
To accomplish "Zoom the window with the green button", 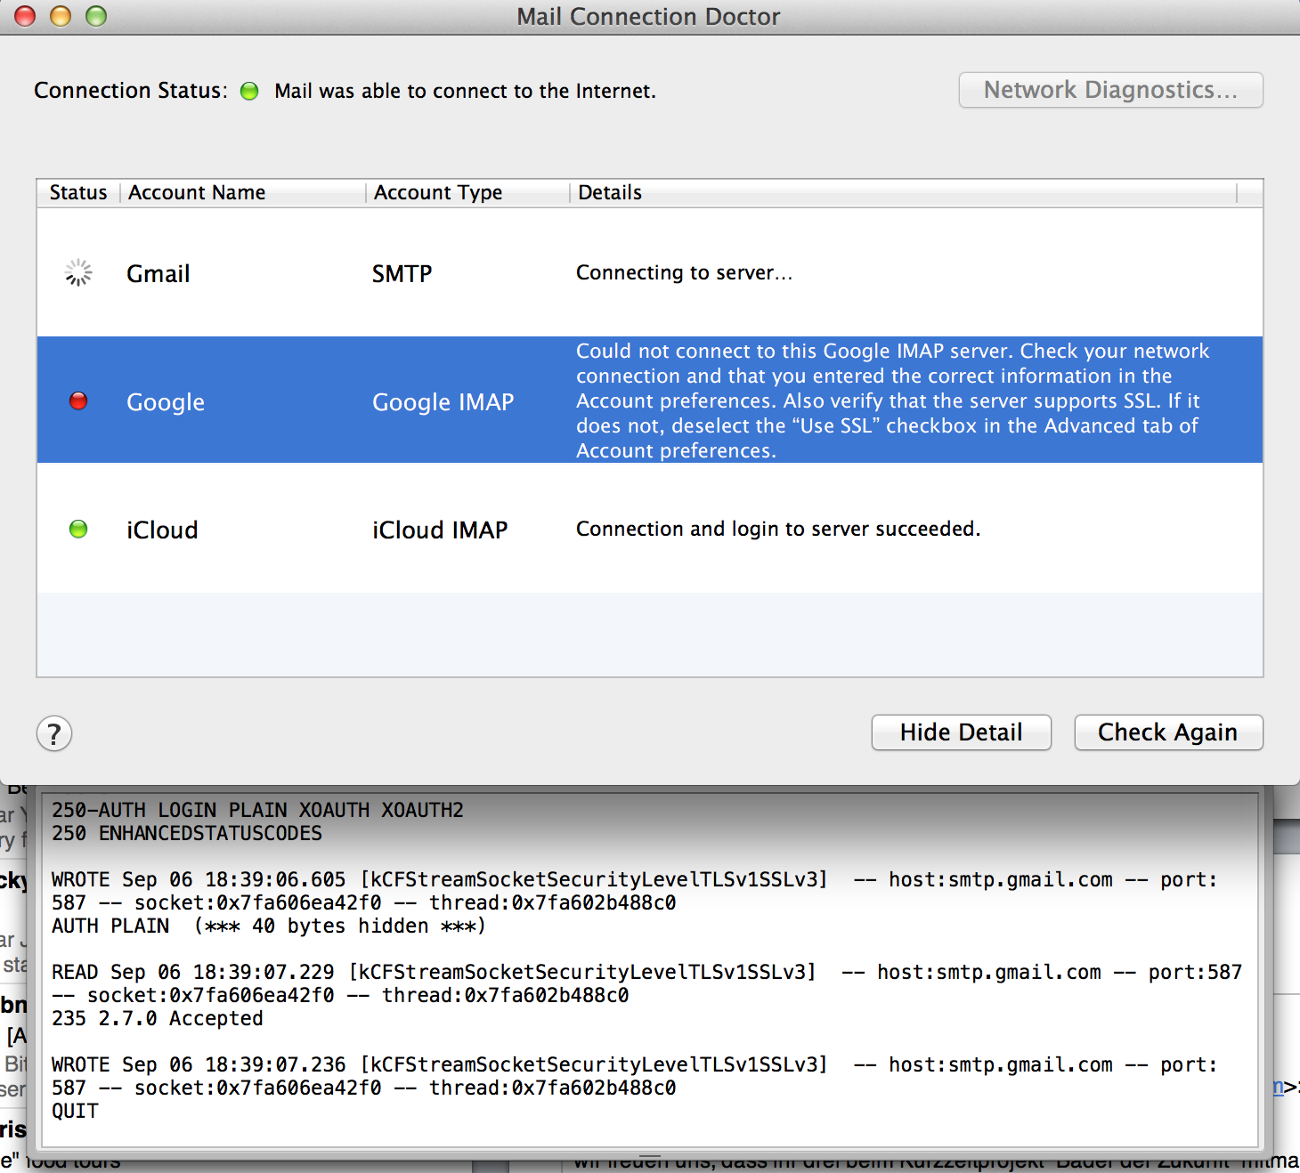I will pyautogui.click(x=96, y=16).
